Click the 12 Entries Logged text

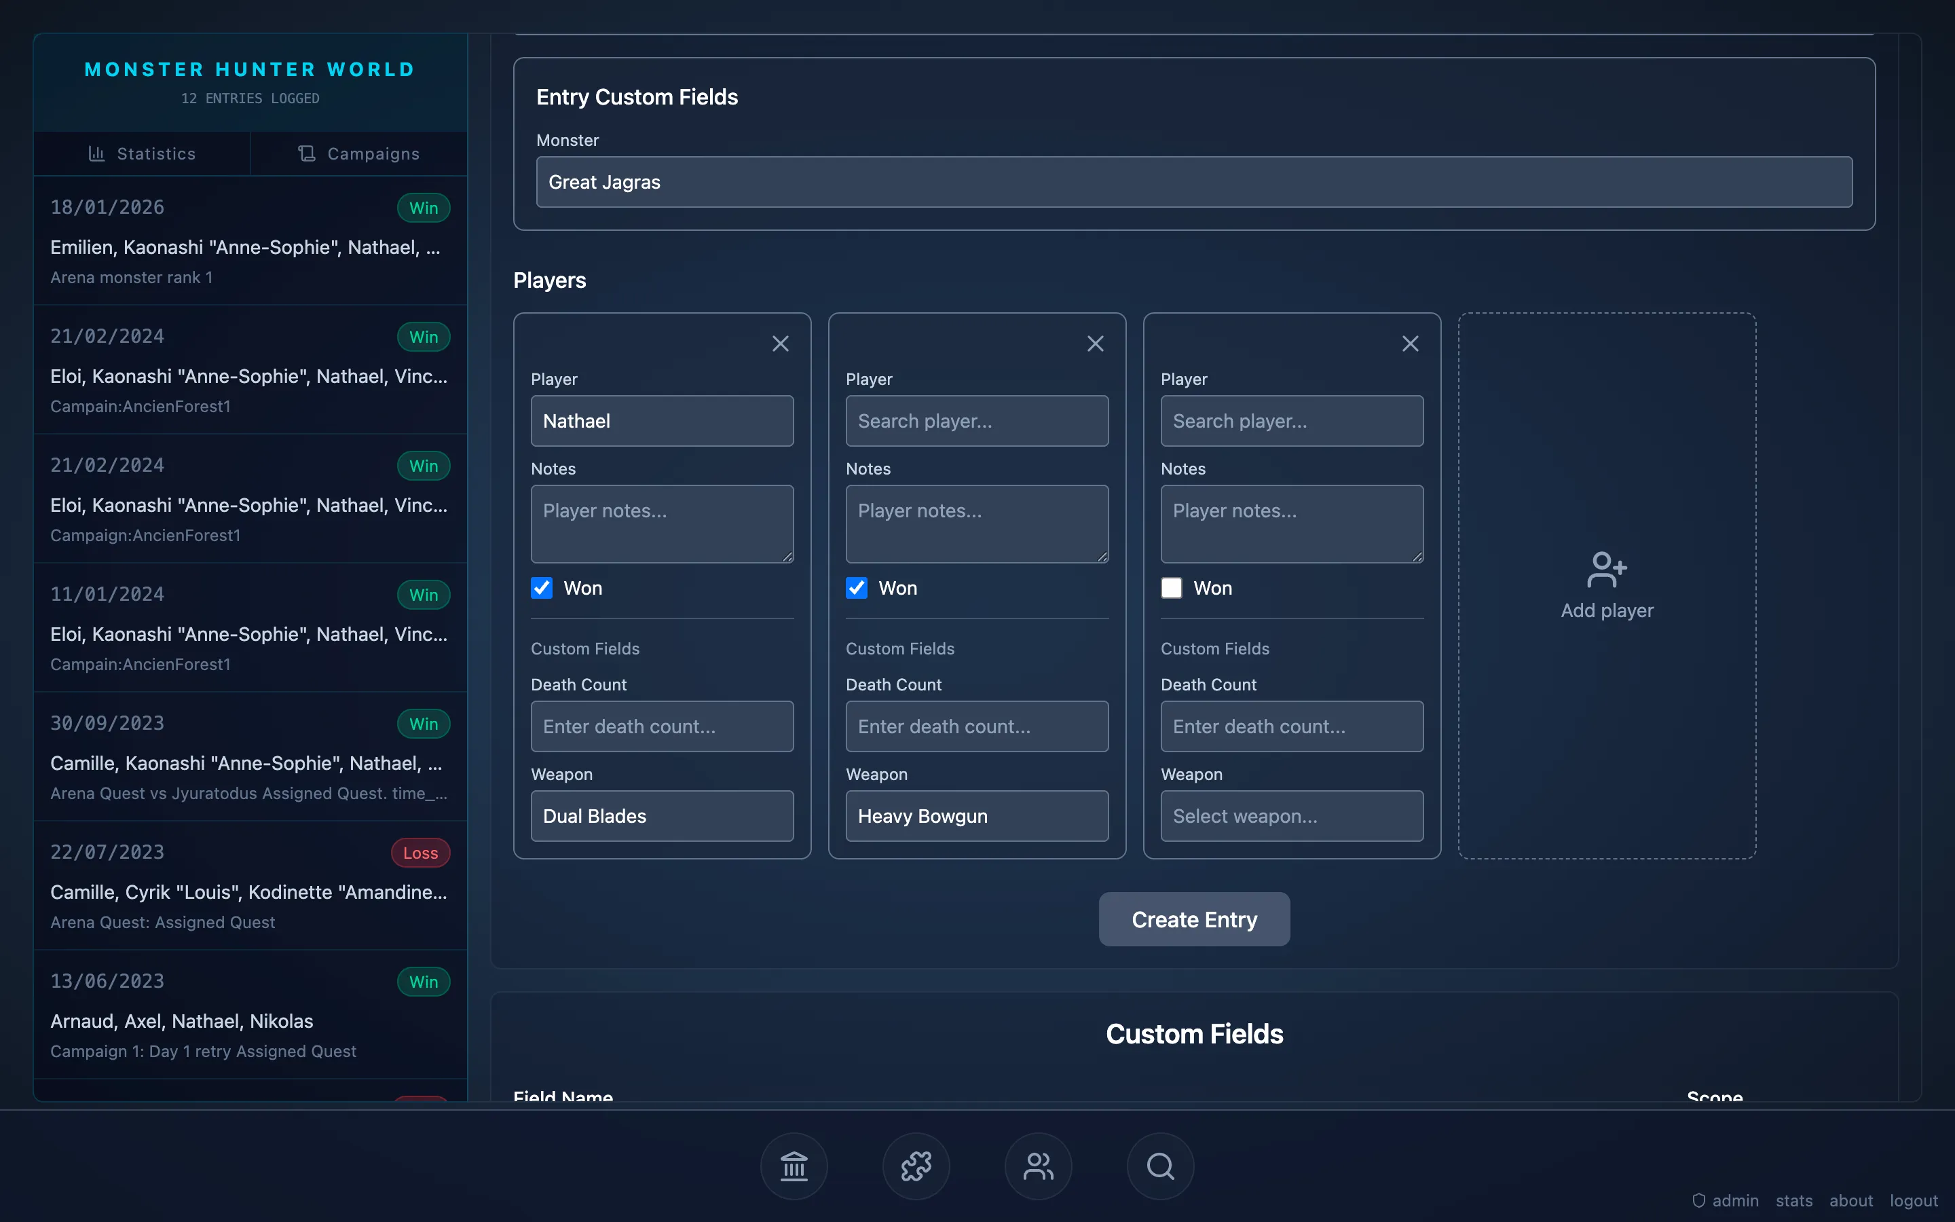[x=250, y=98]
